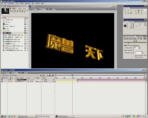Viewport: 148px width, 118px height.
Task: Select the Selection arrow tool
Action: 125,11
